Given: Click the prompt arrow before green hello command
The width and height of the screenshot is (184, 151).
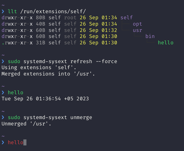Looking at the screenshot, I should coord(3,92).
